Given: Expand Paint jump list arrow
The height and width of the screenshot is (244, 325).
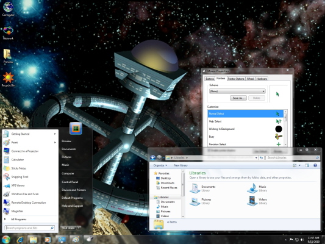Looking at the screenshot, I should [x=55, y=142].
